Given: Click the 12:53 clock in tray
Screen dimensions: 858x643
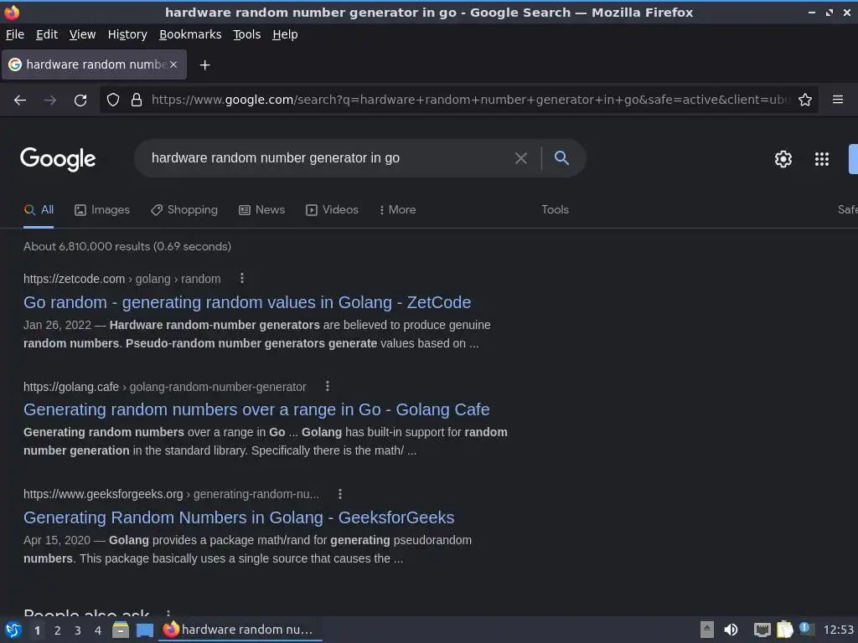Looking at the screenshot, I should [x=838, y=630].
